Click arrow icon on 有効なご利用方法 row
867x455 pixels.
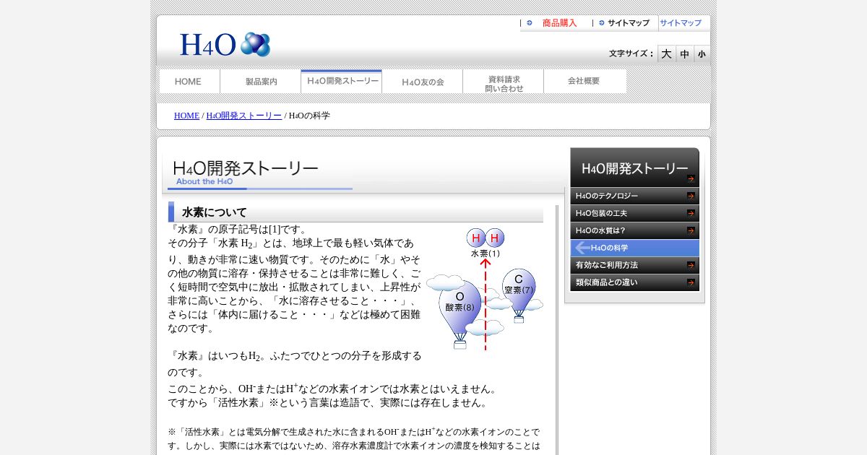click(x=691, y=265)
